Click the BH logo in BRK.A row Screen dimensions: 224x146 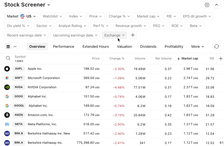click(x=7, y=143)
